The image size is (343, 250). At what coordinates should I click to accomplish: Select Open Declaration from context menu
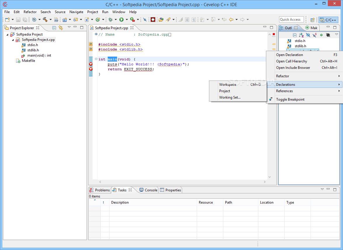(305, 55)
